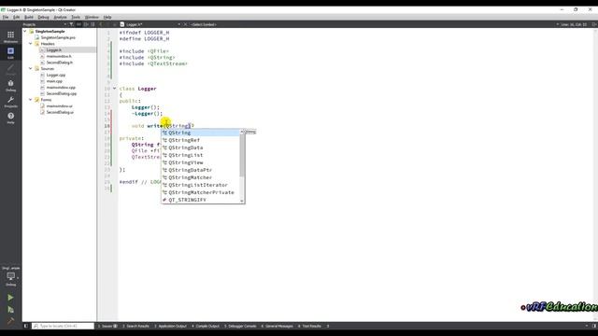Screen dimensions: 598x336
Task: Click the green Run button
Action: (10, 297)
